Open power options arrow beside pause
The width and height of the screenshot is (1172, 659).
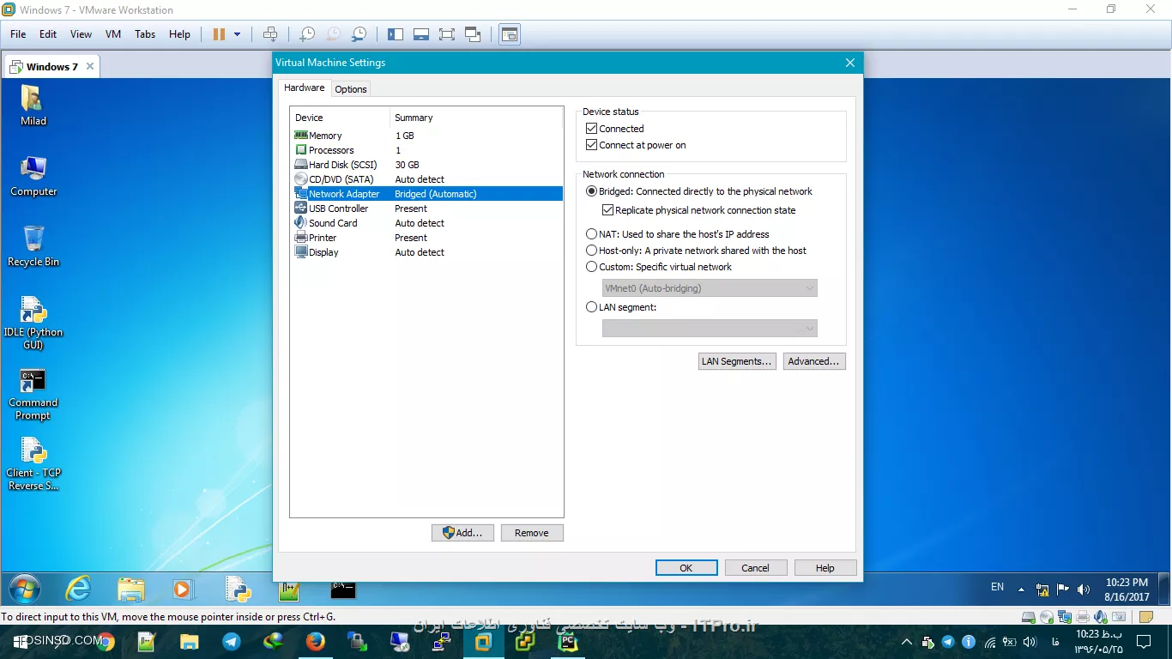point(238,34)
